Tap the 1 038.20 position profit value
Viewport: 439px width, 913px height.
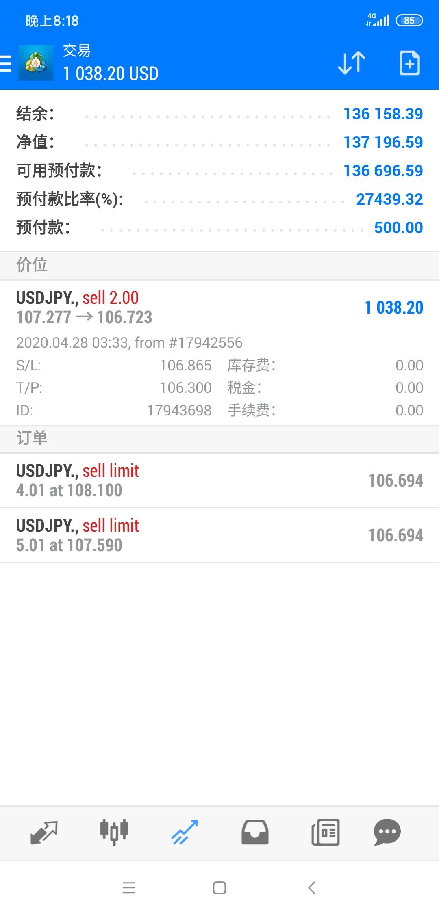(393, 307)
